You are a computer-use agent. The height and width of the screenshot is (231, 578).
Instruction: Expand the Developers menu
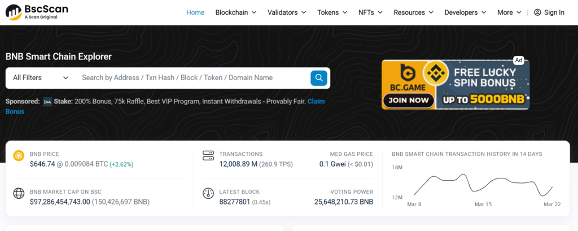point(465,12)
